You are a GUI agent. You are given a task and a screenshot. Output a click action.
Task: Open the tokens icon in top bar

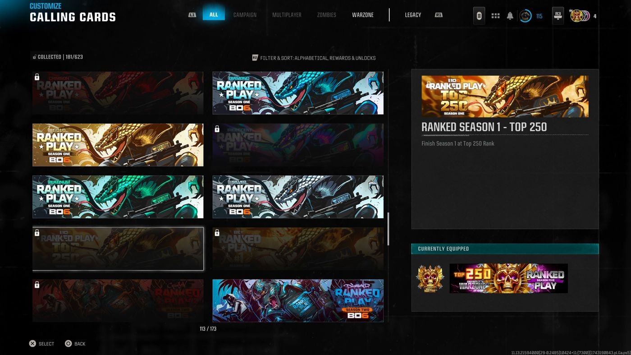click(x=479, y=16)
